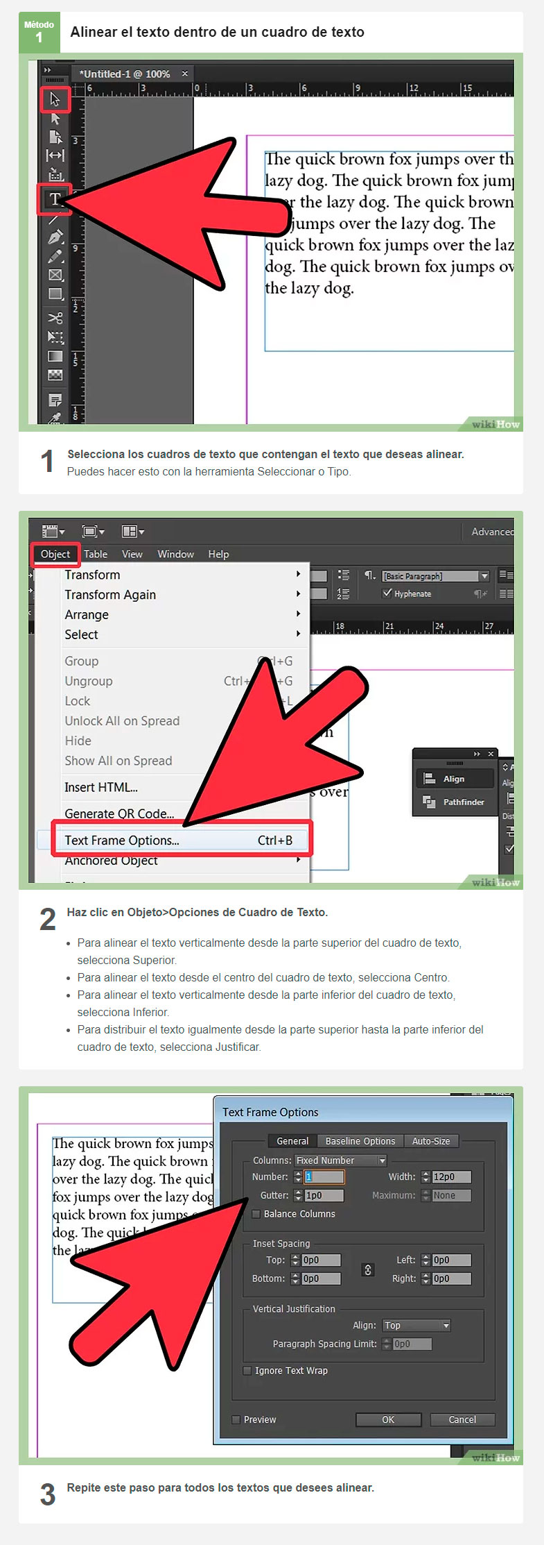Toggle the Hyphenate checkbox
The image size is (544, 1545).
pyautogui.click(x=387, y=594)
